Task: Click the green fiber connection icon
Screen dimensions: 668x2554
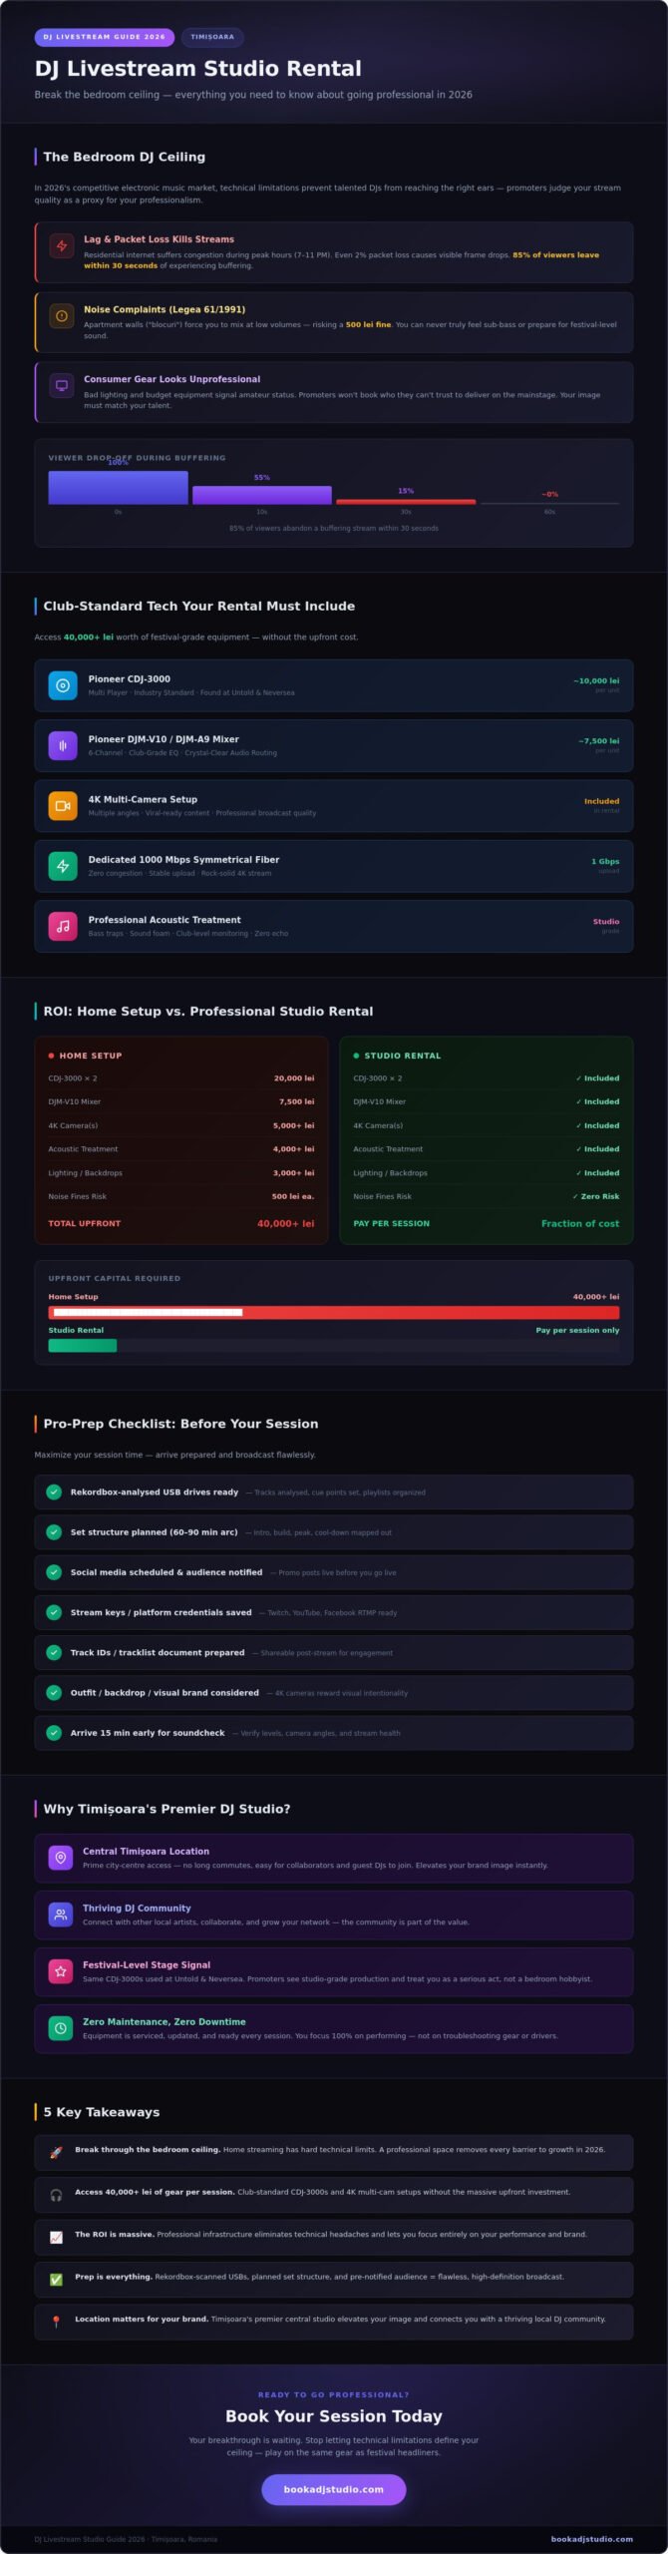Action: click(62, 866)
